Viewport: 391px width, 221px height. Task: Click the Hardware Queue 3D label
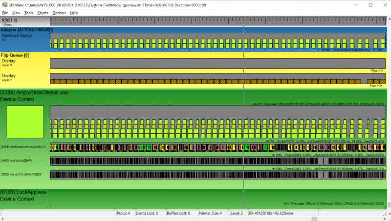[17, 37]
